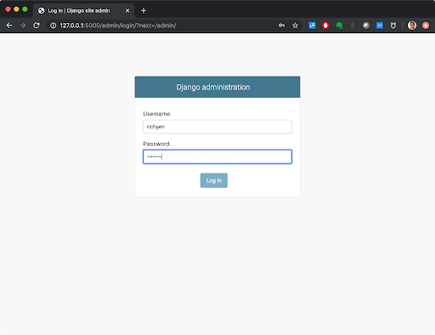Viewport: 435px width, 335px height.
Task: Click the Log in button
Action: point(214,180)
